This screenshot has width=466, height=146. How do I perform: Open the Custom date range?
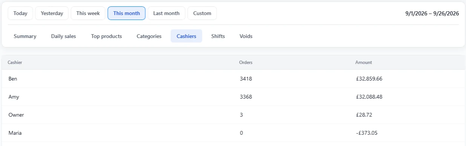pos(202,13)
